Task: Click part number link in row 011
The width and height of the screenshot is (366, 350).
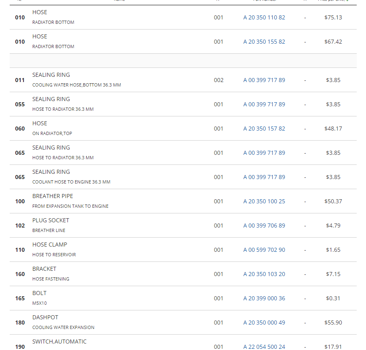Action: [x=264, y=80]
